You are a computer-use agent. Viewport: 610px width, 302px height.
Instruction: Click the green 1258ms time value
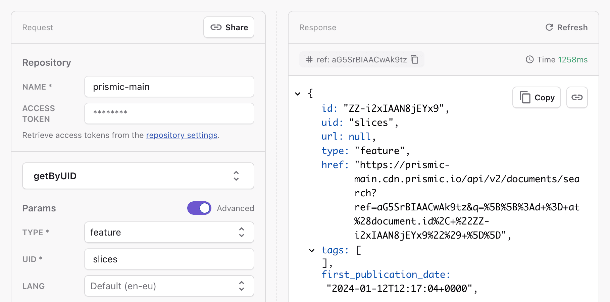point(572,59)
